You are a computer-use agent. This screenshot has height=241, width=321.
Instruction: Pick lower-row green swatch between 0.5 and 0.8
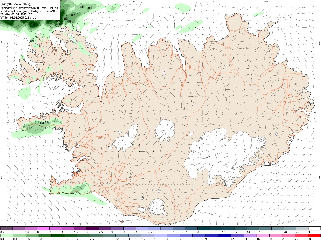click(x=32, y=235)
